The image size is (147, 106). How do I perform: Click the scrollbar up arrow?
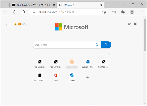(x=145, y=18)
